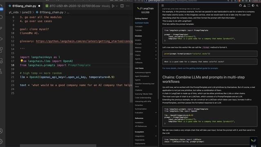The height and width of the screenshot is (147, 261).
Task: Click yt_vids in the breadcrumb path
Action: pyautogui.click(x=13, y=12)
